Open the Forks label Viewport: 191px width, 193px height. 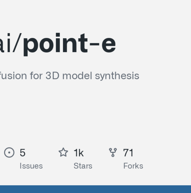[133, 166]
